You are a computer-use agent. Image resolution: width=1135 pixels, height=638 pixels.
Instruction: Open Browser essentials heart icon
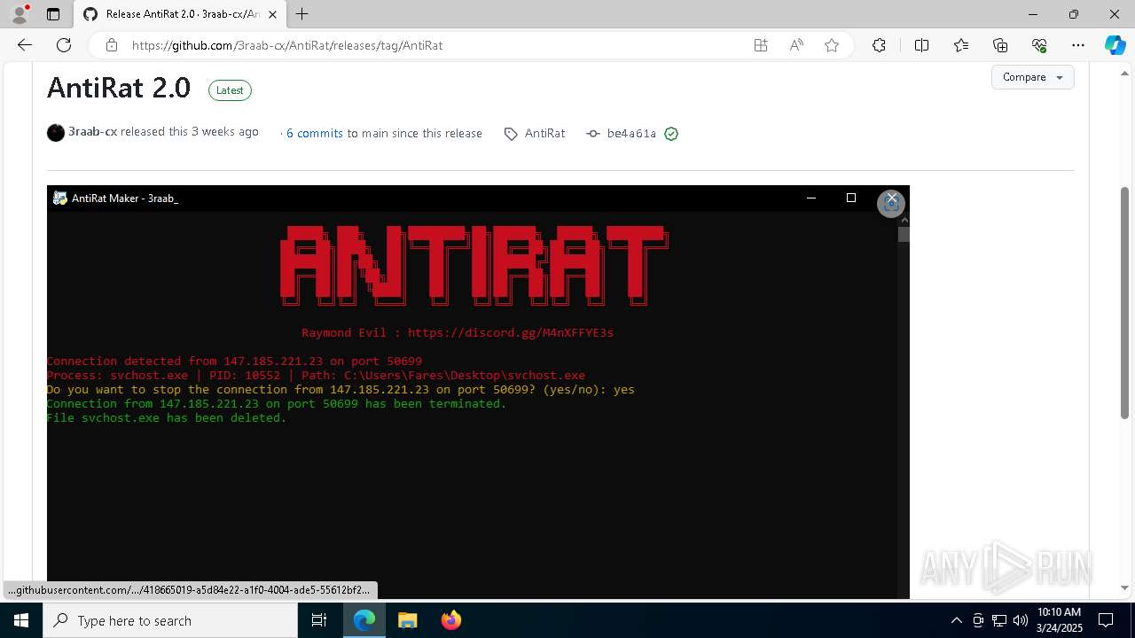[1039, 45]
